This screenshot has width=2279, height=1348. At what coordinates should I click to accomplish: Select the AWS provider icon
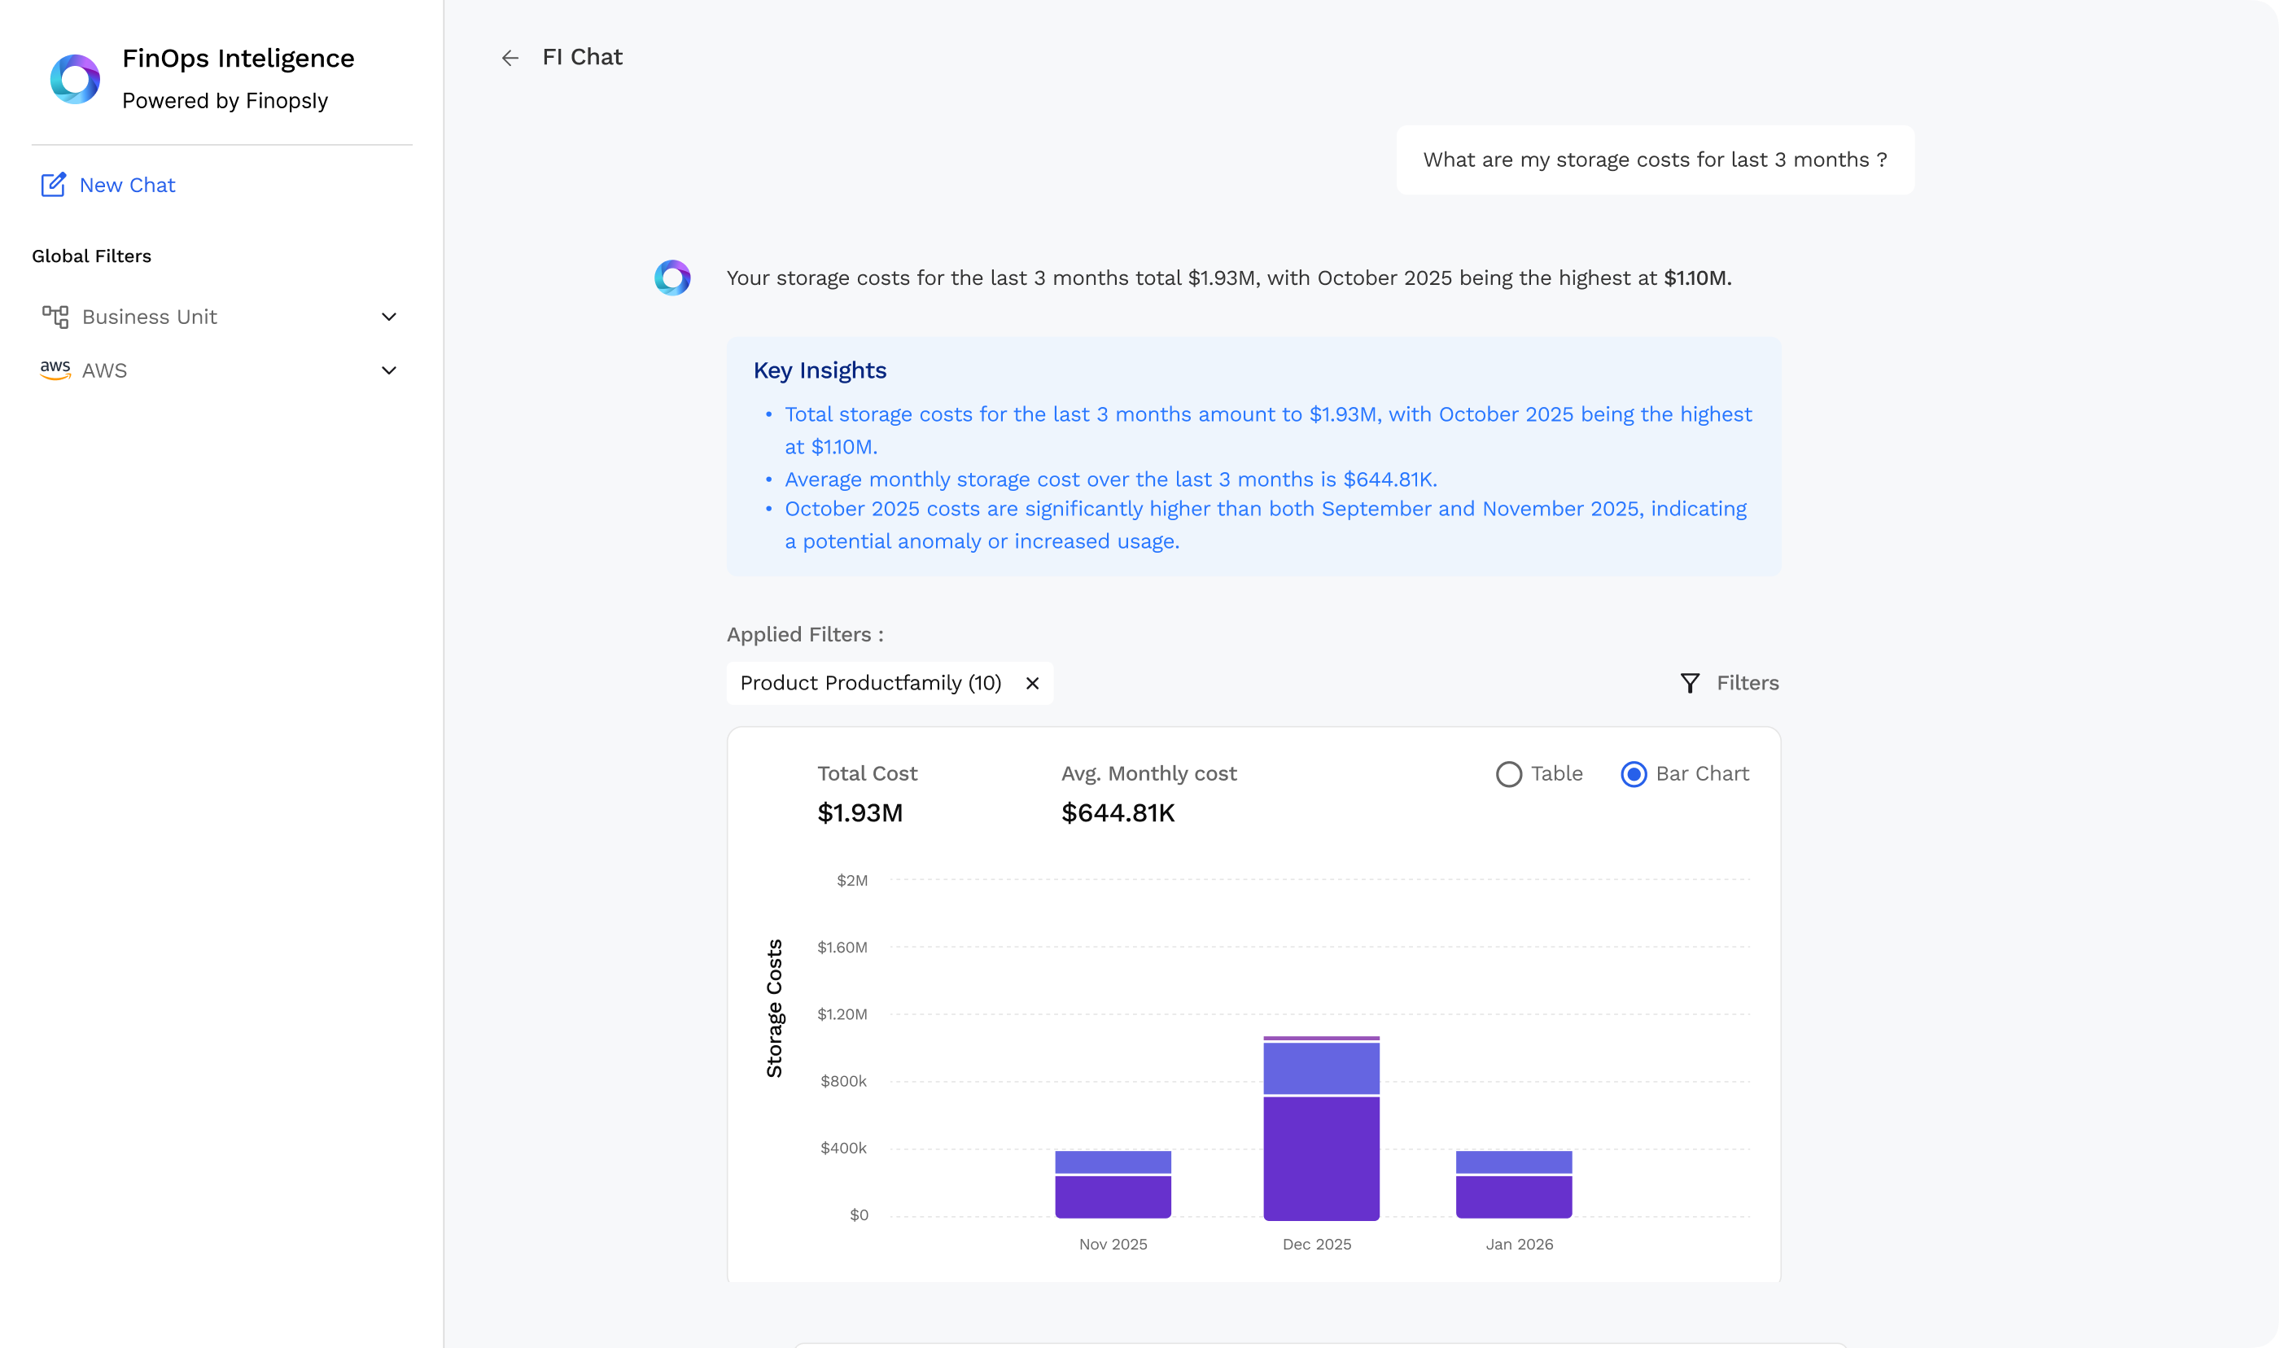click(55, 369)
